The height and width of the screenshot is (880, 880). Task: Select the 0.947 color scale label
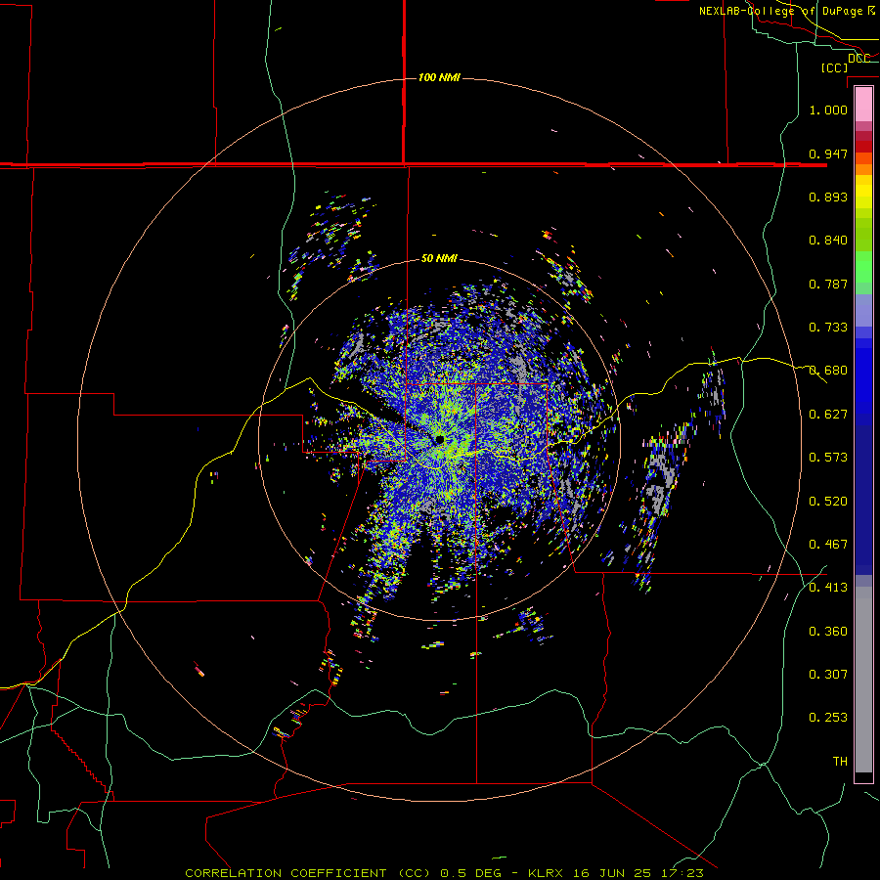(x=828, y=154)
